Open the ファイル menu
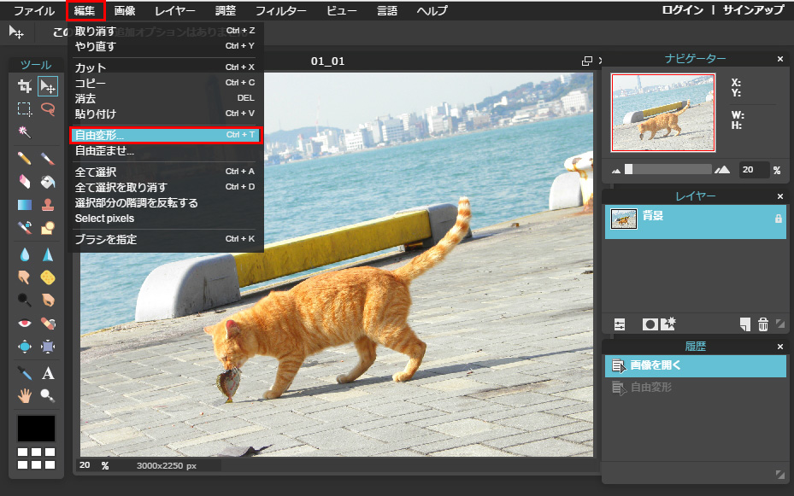Viewport: 794px width, 496px height. [34, 10]
